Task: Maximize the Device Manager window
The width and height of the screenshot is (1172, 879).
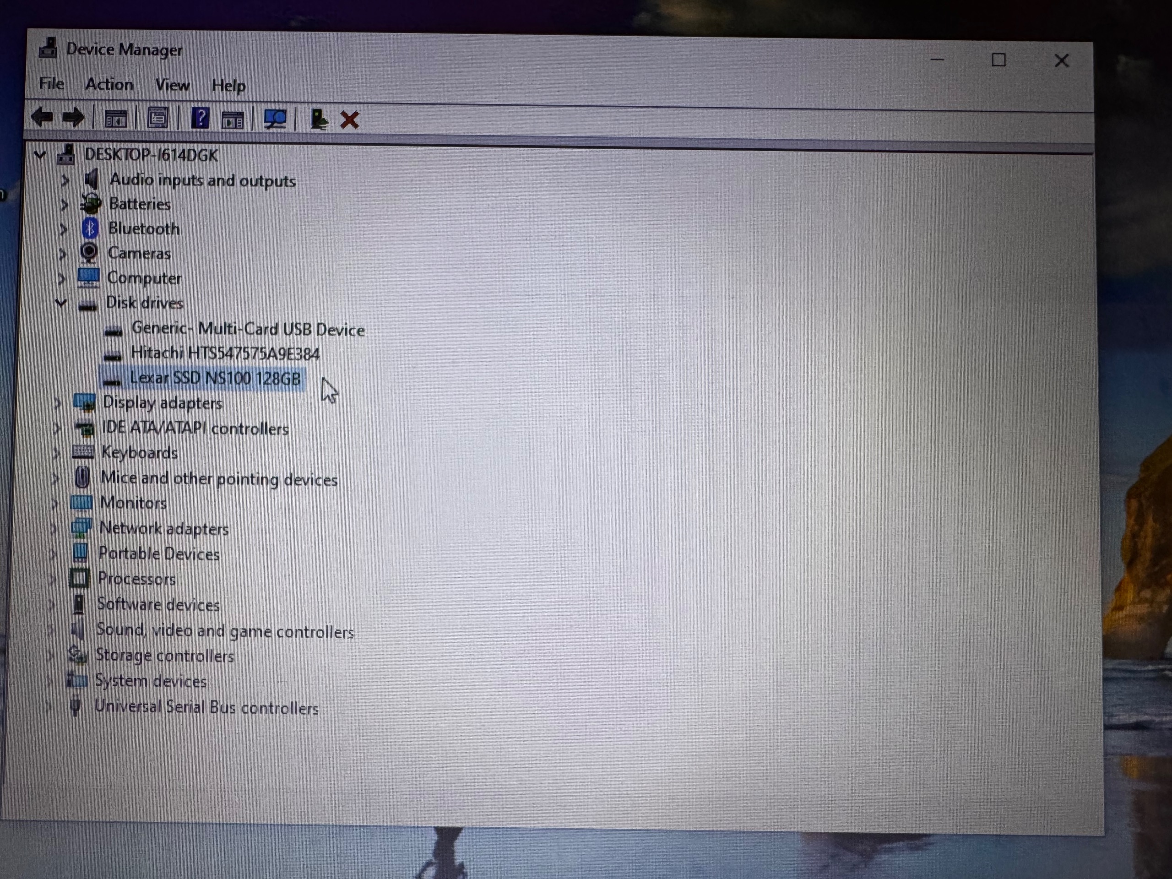Action: pos(999,60)
